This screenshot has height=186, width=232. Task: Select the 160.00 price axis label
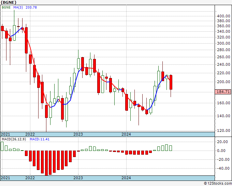point(223,103)
